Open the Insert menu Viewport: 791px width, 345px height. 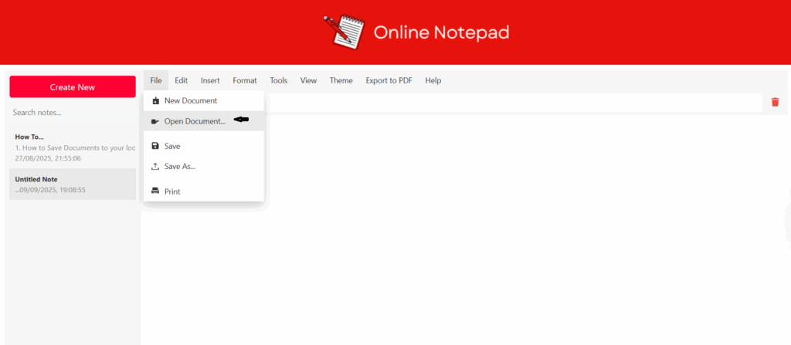210,80
